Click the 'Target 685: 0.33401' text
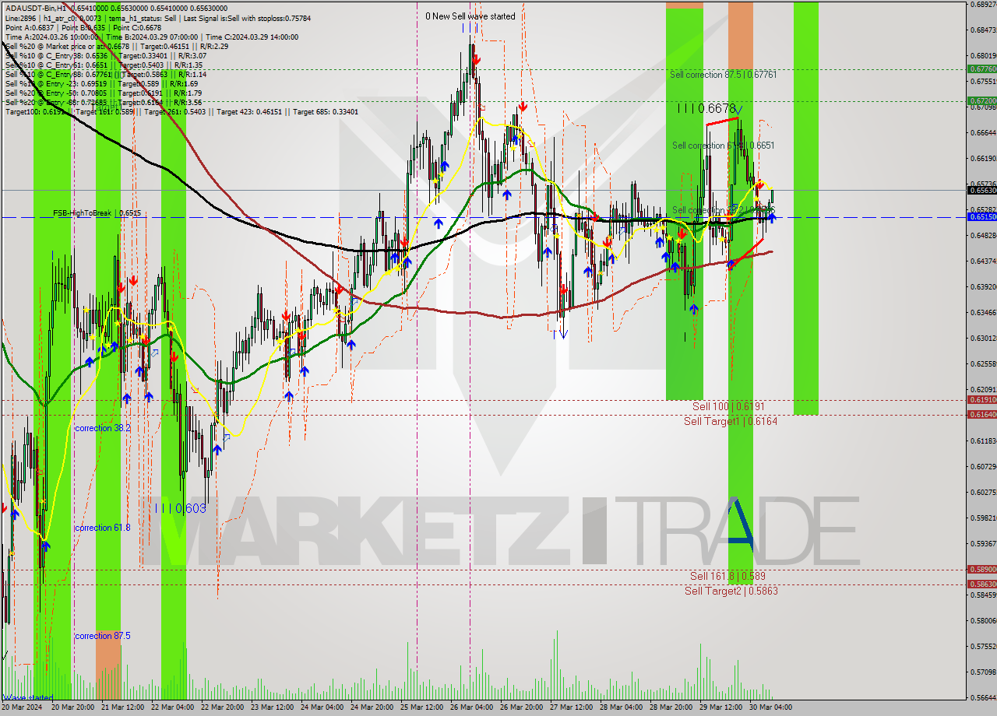Viewport: 997px width, 716px height. [326, 112]
